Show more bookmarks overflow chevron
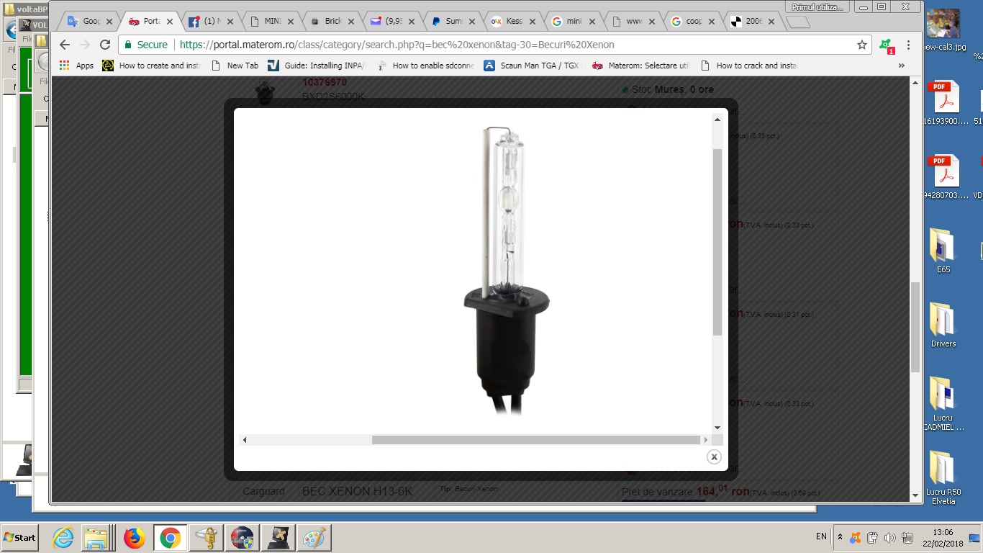The height and width of the screenshot is (553, 983). point(901,66)
